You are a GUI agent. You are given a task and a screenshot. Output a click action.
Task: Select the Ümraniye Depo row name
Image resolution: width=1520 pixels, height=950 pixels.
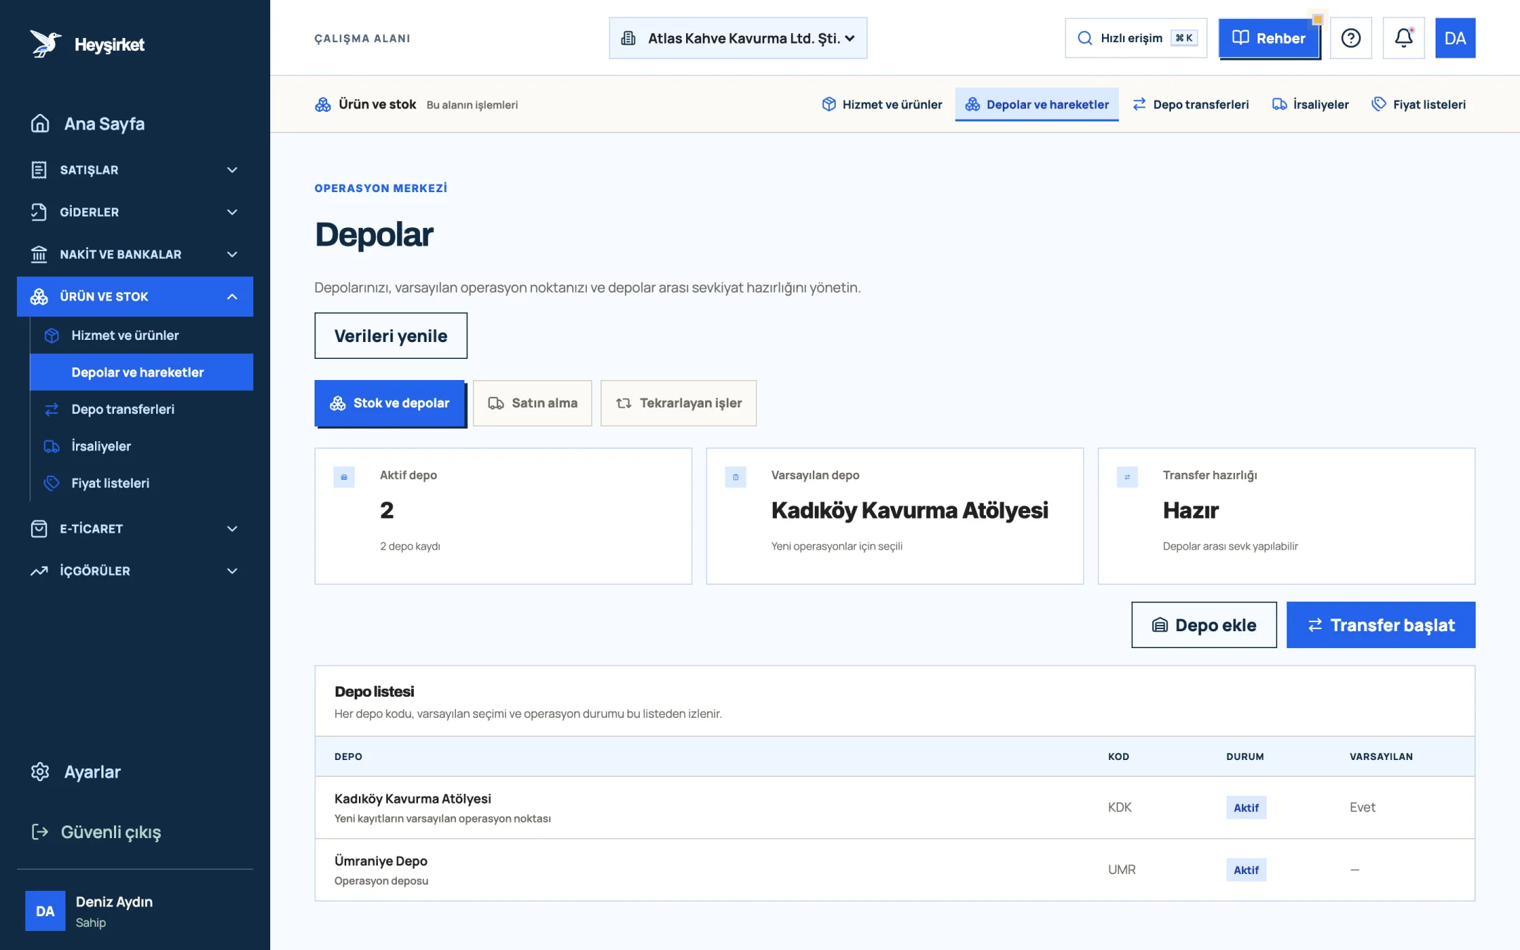(x=381, y=861)
